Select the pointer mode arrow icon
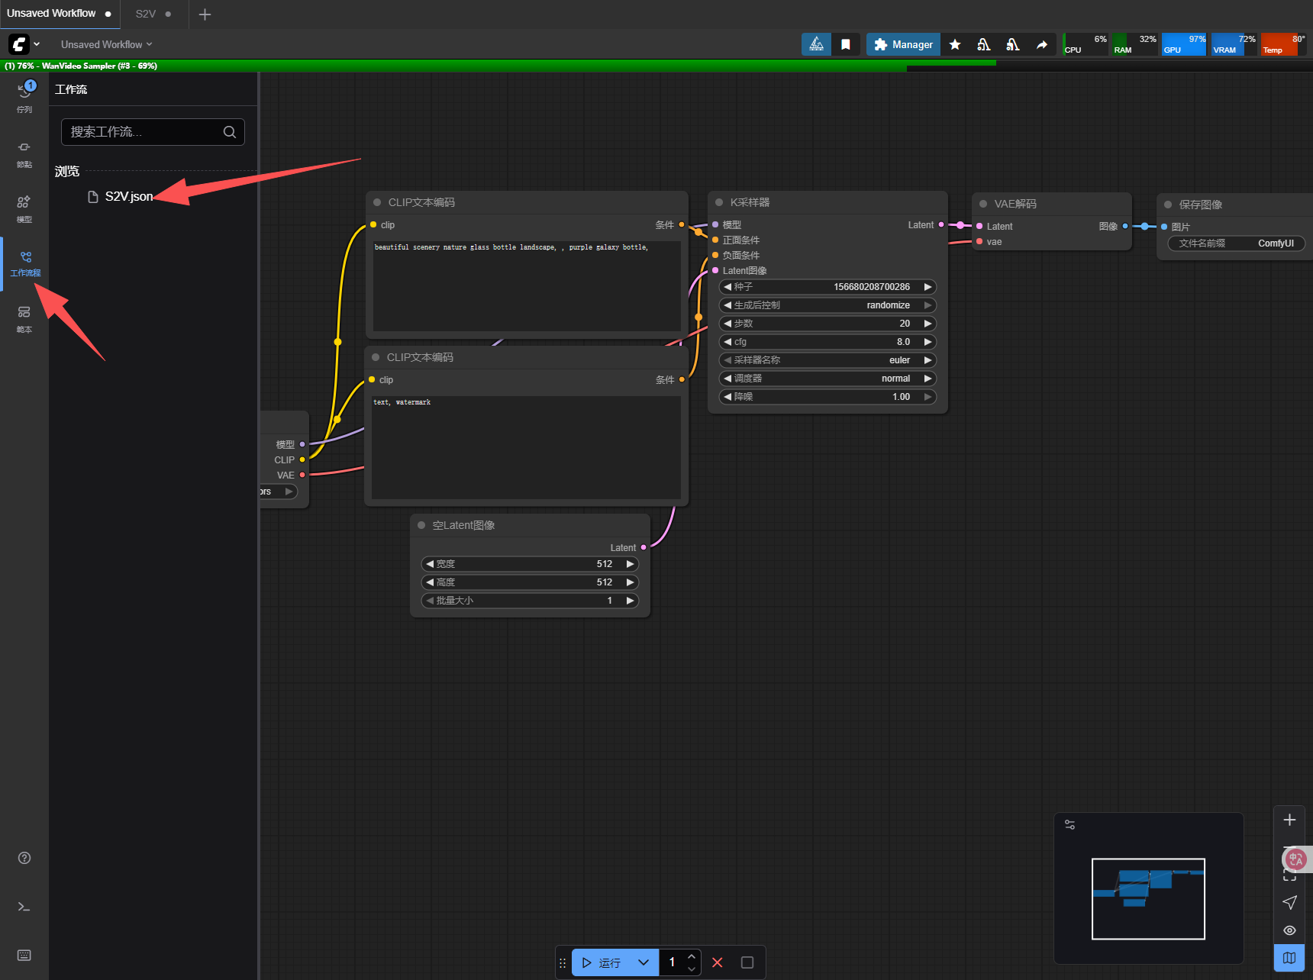This screenshot has width=1313, height=980. 1289,902
